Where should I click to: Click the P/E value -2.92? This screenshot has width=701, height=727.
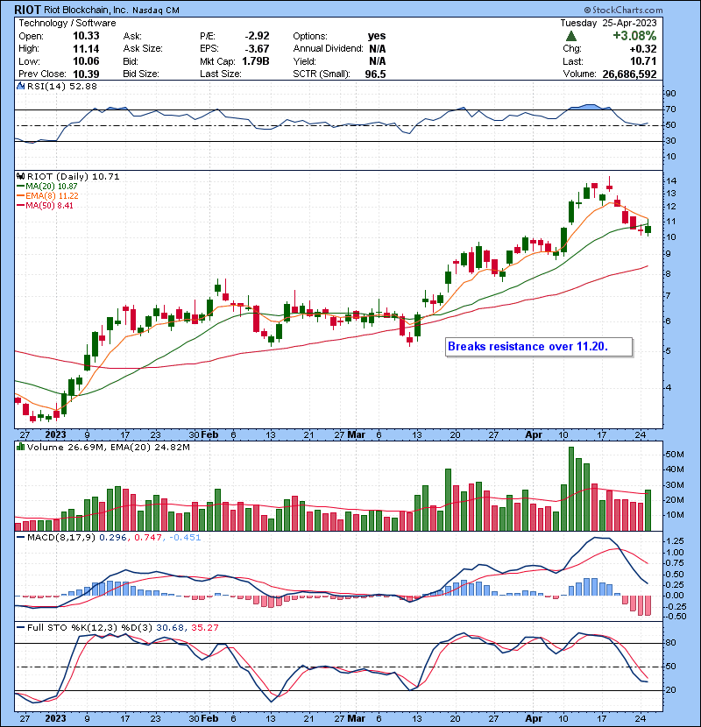[x=257, y=36]
